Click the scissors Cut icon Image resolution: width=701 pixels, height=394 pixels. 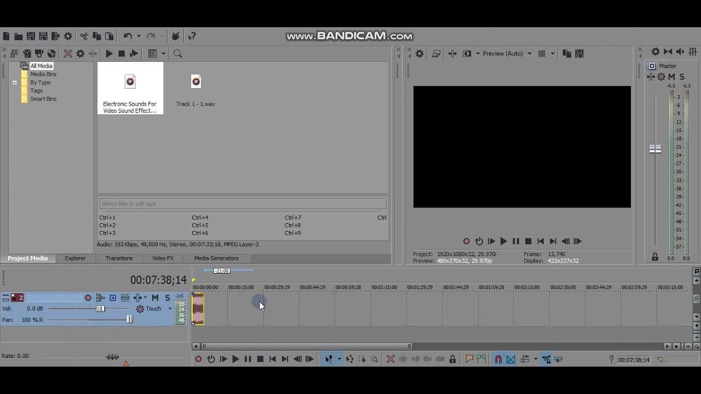click(x=84, y=36)
